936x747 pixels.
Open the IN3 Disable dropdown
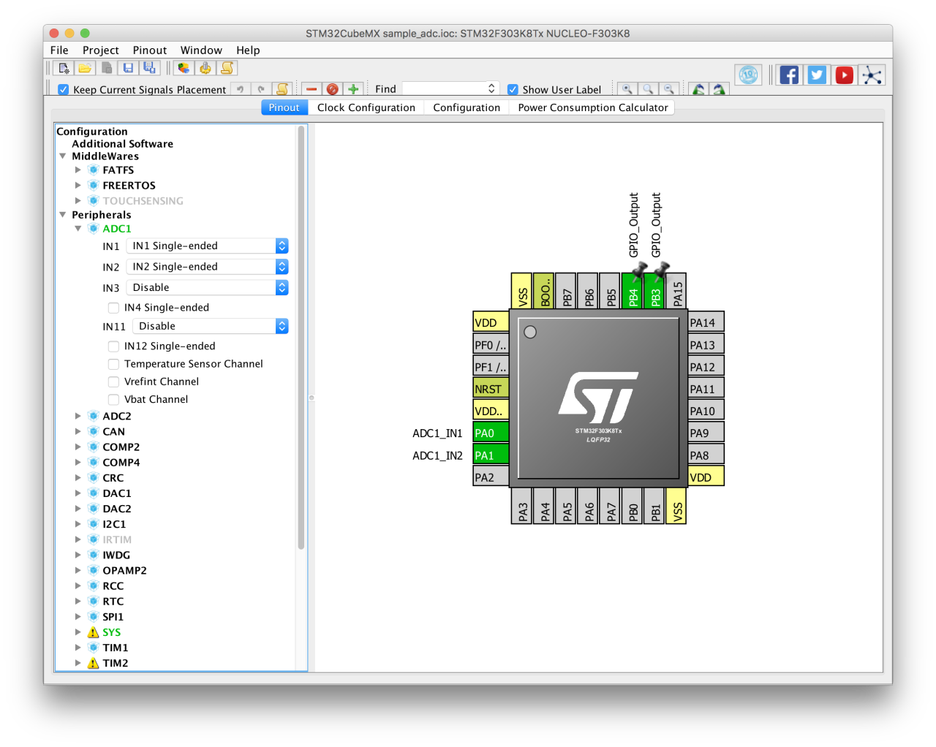208,287
